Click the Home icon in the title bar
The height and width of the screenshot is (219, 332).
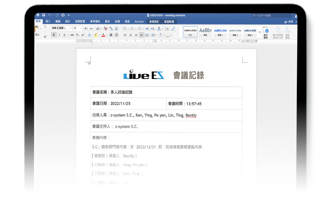tap(38, 15)
